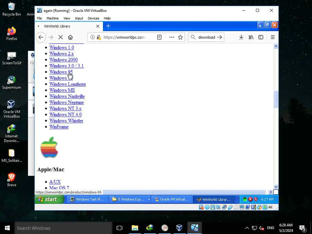Open page actions three-dots menu
312x234 pixels.
click(x=172, y=37)
